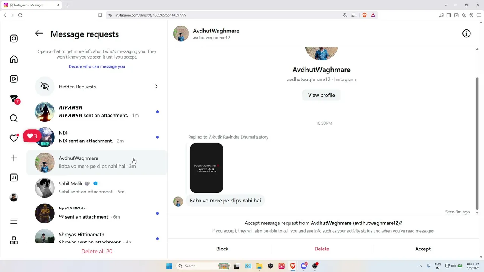The width and height of the screenshot is (484, 272).
Task: Open the ENG IN language indicator
Action: [438, 266]
